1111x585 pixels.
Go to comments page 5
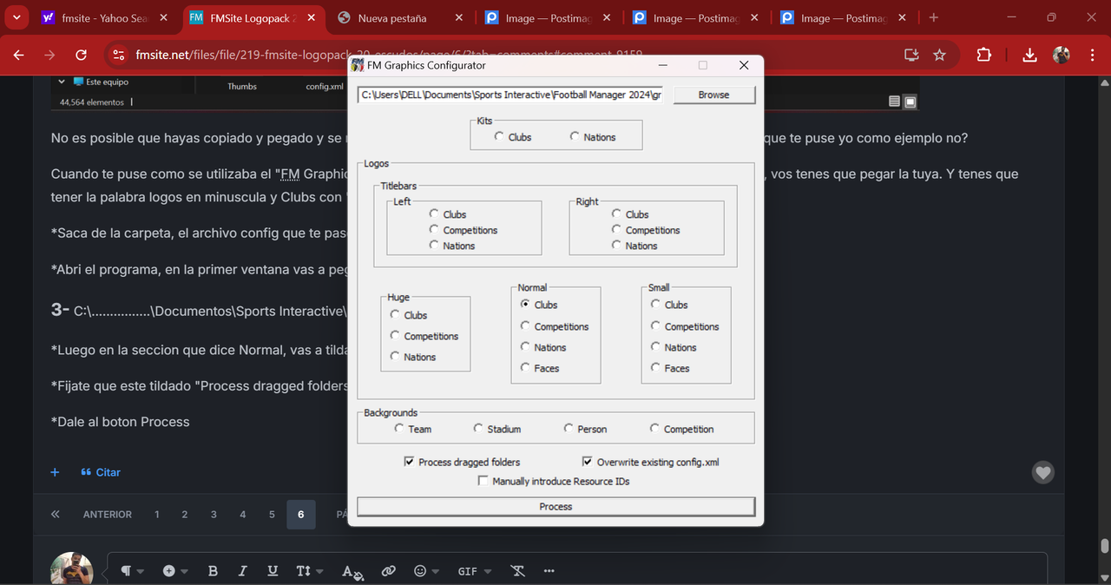(272, 515)
